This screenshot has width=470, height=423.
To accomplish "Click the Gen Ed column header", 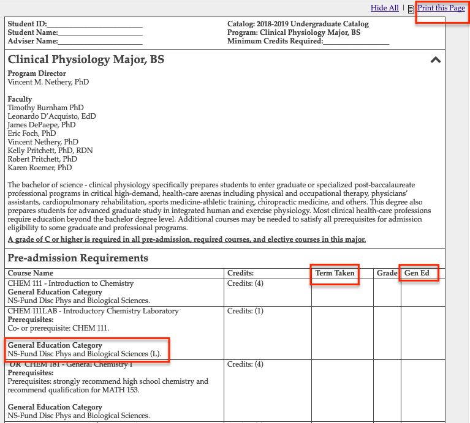I will [417, 273].
